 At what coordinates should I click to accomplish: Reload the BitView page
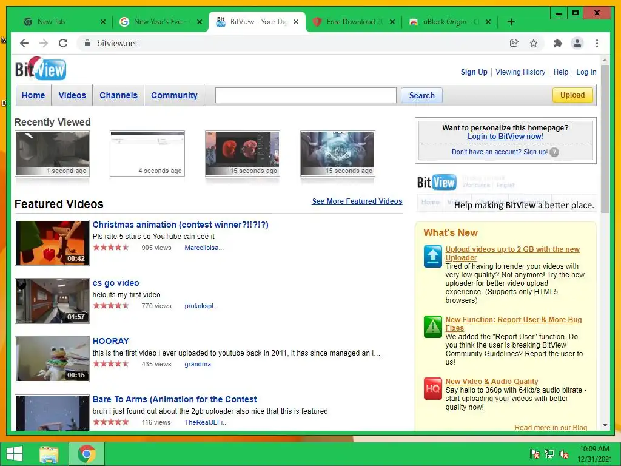pos(63,43)
